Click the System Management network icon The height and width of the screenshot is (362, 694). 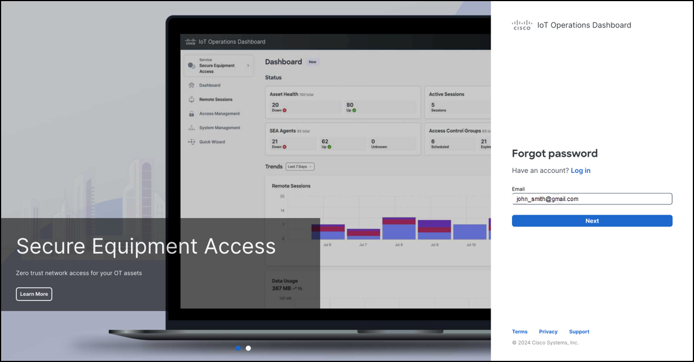(191, 127)
